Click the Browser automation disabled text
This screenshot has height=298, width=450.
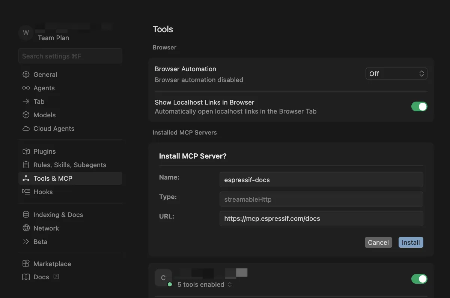[x=199, y=80]
